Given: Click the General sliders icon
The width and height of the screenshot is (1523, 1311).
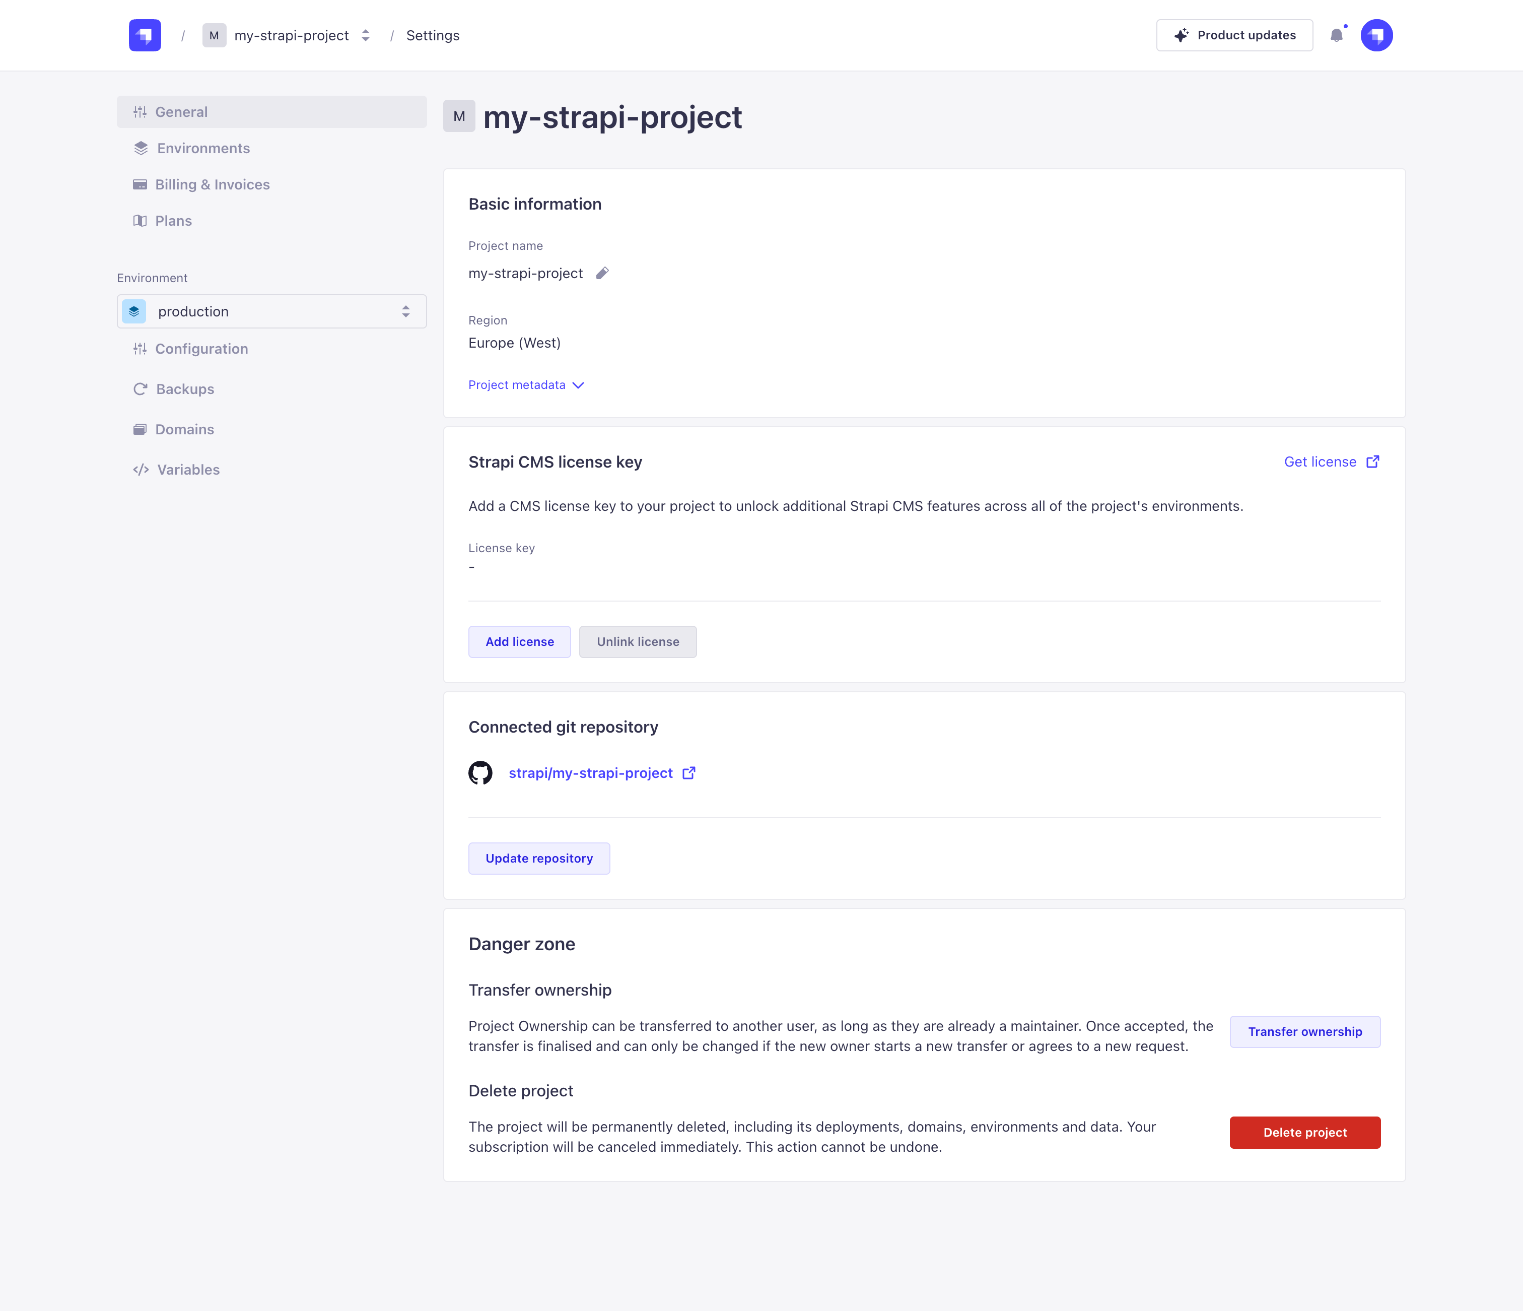Looking at the screenshot, I should tap(140, 112).
